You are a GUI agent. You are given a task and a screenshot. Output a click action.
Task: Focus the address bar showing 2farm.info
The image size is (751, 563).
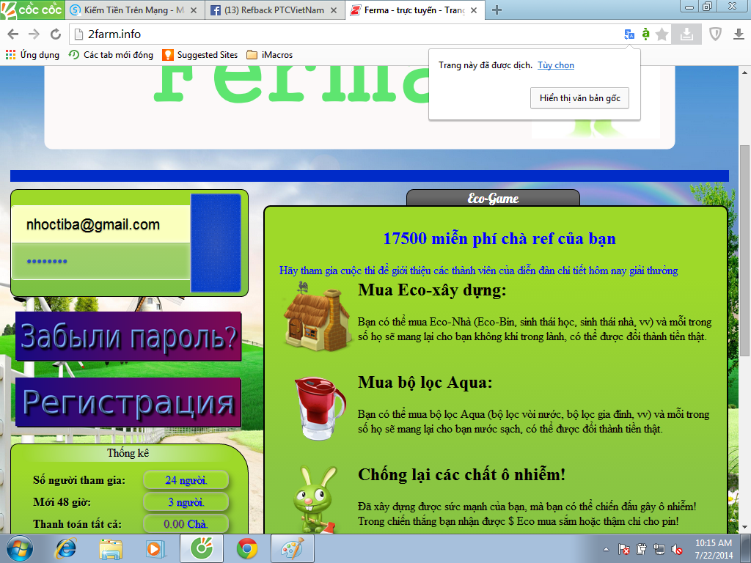(x=345, y=34)
